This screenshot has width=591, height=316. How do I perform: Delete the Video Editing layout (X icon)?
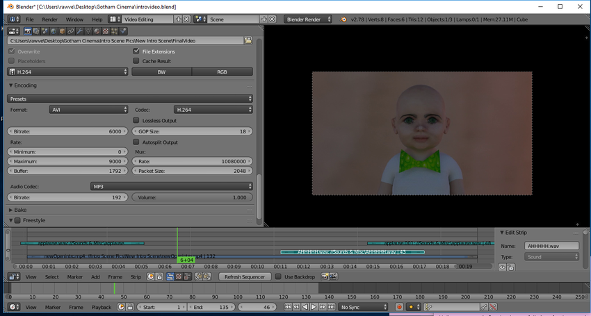186,19
